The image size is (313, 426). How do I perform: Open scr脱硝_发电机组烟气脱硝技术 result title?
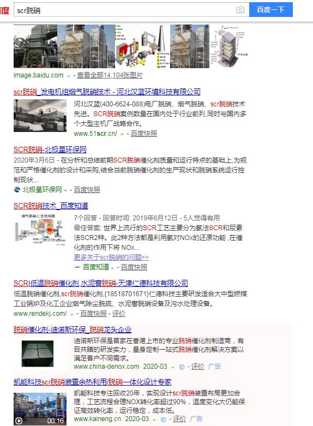pyautogui.click(x=107, y=92)
